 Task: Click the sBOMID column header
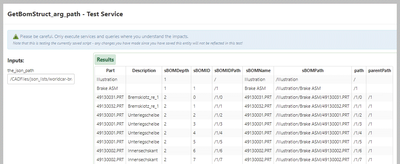[201, 70]
